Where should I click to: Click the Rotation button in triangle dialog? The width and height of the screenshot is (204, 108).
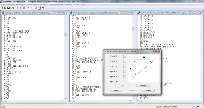point(143,86)
